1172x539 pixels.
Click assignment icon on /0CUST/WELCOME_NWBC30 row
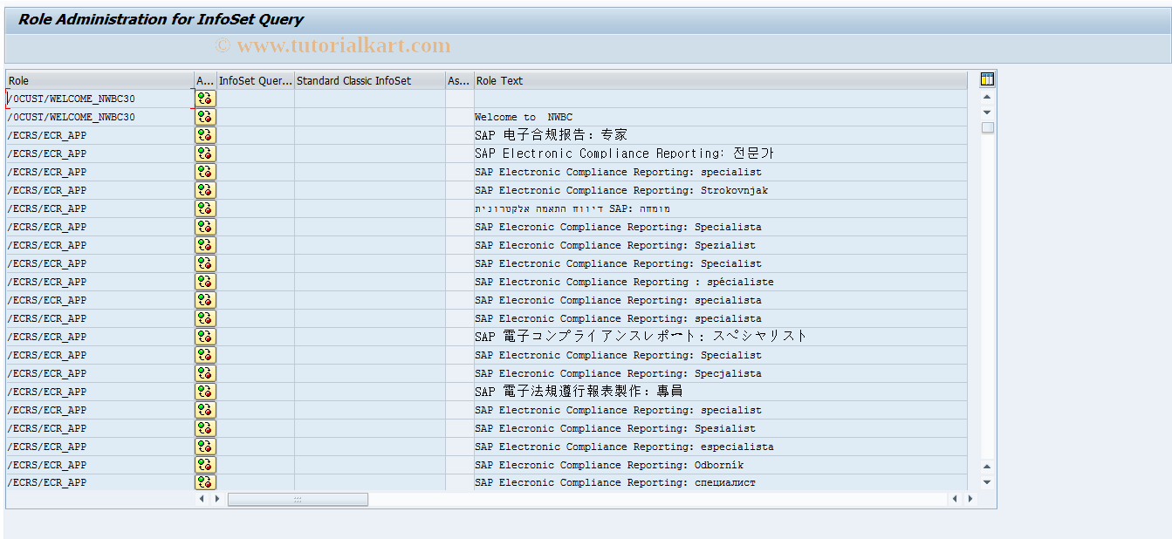coord(205,99)
